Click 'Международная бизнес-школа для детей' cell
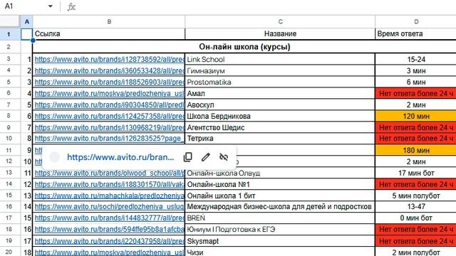The image size is (456, 256). tap(280, 207)
